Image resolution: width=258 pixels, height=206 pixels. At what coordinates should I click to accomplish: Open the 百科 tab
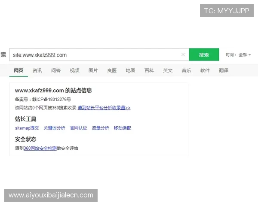[x=149, y=70]
